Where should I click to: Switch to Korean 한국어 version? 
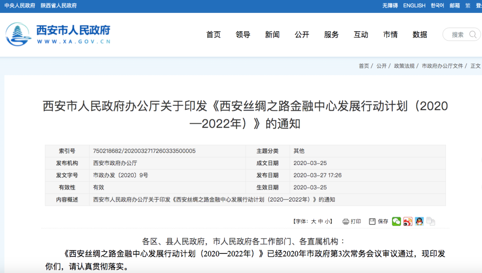[x=437, y=5]
